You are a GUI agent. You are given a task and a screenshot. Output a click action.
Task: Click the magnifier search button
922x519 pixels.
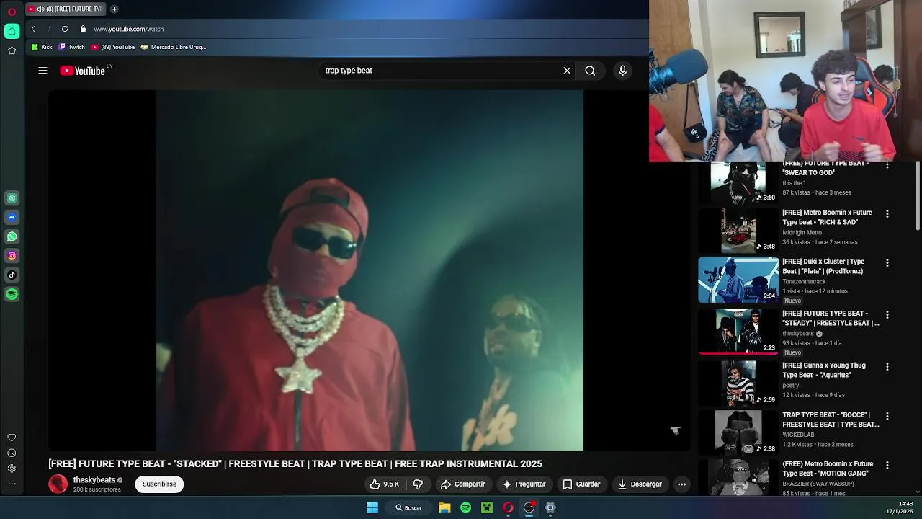pyautogui.click(x=590, y=71)
